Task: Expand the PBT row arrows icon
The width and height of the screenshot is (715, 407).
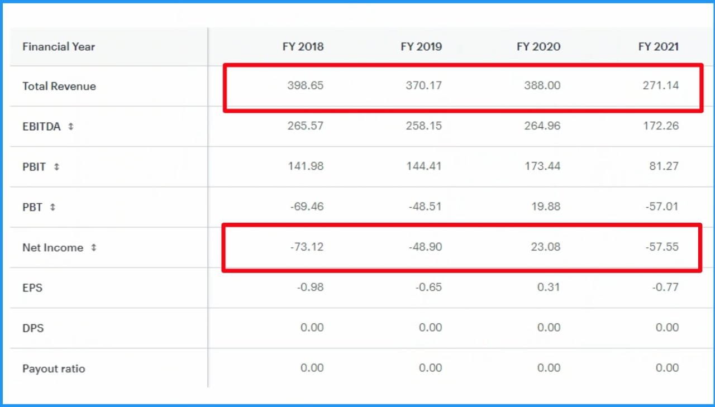Action: coord(53,207)
